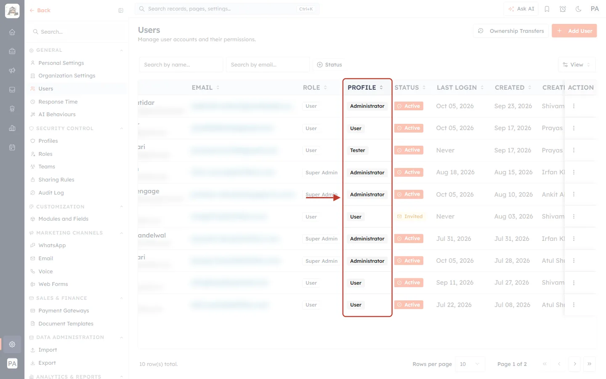Collapse the Security Control section
The image size is (606, 379).
point(122,128)
